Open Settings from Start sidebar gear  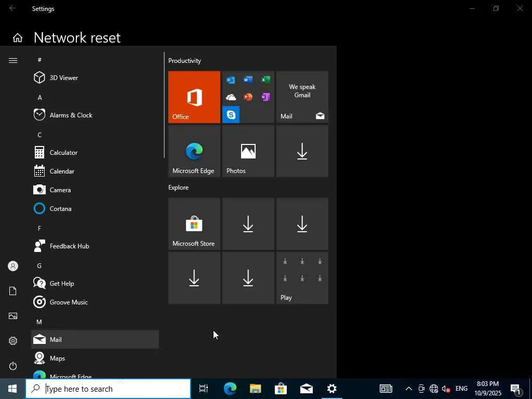coord(13,341)
